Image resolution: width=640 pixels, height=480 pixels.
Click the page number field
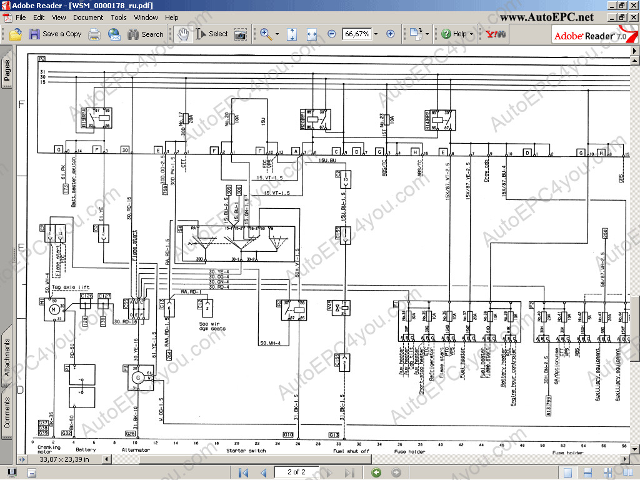(296, 472)
